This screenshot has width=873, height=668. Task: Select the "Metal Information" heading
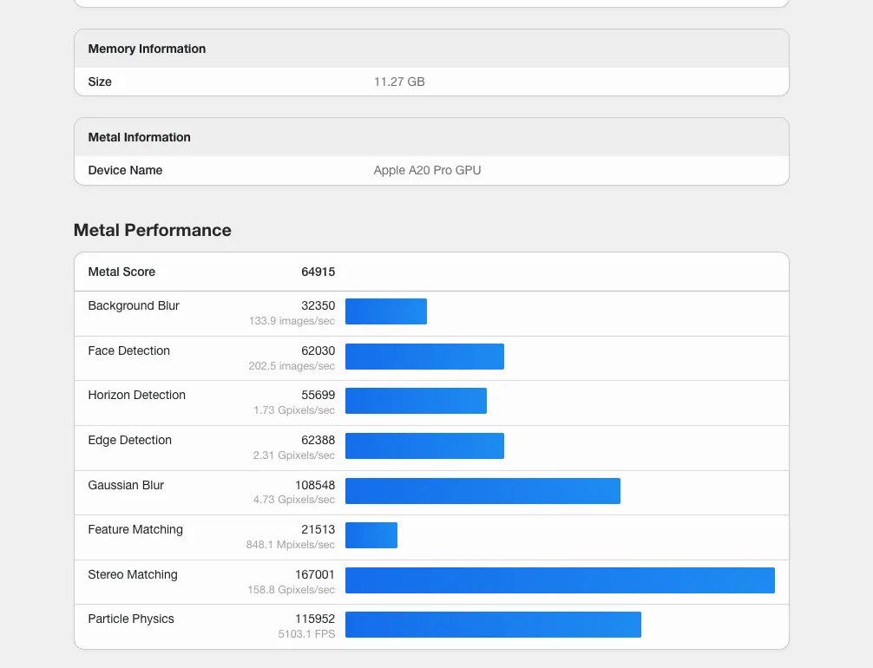click(139, 137)
